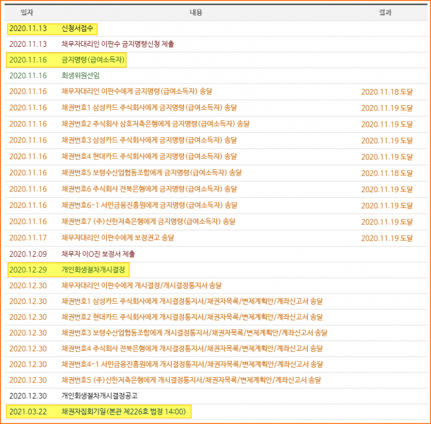Open '채권번호3 보령수산업협동조합에게 개시결정통지서' row
The height and width of the screenshot is (424, 431).
tap(194, 332)
